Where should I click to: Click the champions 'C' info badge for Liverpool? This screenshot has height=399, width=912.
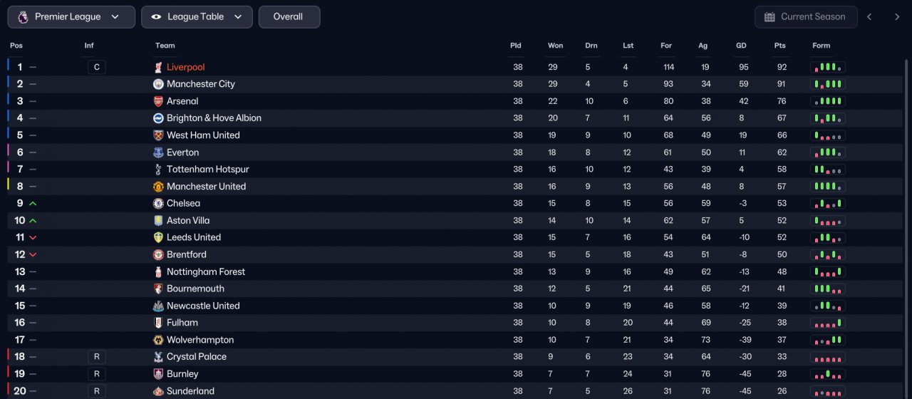coord(97,67)
